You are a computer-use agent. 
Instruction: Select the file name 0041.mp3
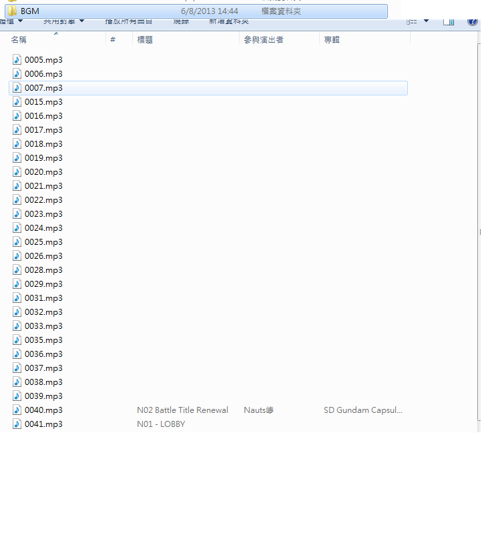(43, 424)
